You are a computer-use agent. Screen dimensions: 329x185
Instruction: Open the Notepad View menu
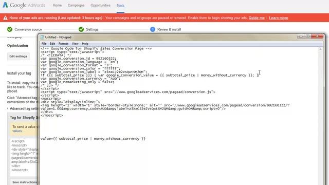(x=75, y=44)
